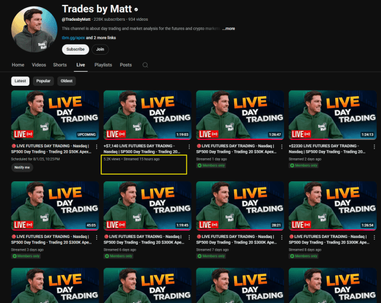Open three-dot menu for +$7,140 stream

click(x=189, y=147)
